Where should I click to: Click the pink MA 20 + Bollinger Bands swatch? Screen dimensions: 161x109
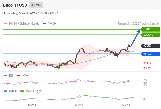5,24
